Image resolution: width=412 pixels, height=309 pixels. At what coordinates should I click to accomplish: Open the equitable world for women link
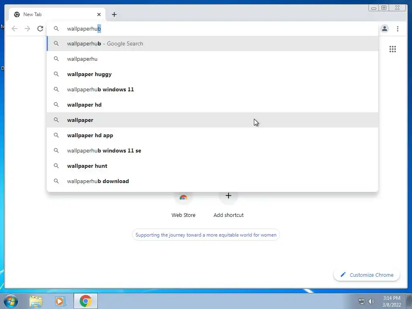[206, 235]
